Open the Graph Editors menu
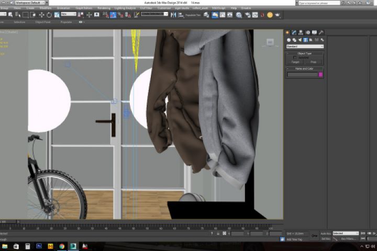377x251 pixels. click(83, 8)
